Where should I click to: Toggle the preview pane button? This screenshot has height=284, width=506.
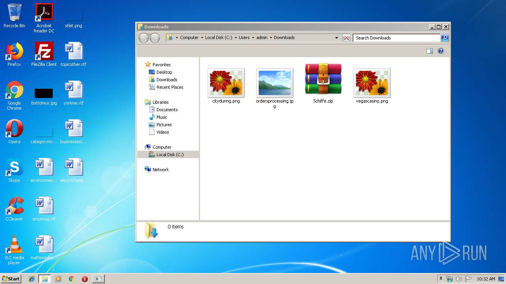tap(430, 51)
